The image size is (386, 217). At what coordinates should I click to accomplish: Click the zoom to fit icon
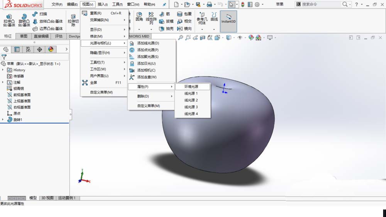point(181,38)
